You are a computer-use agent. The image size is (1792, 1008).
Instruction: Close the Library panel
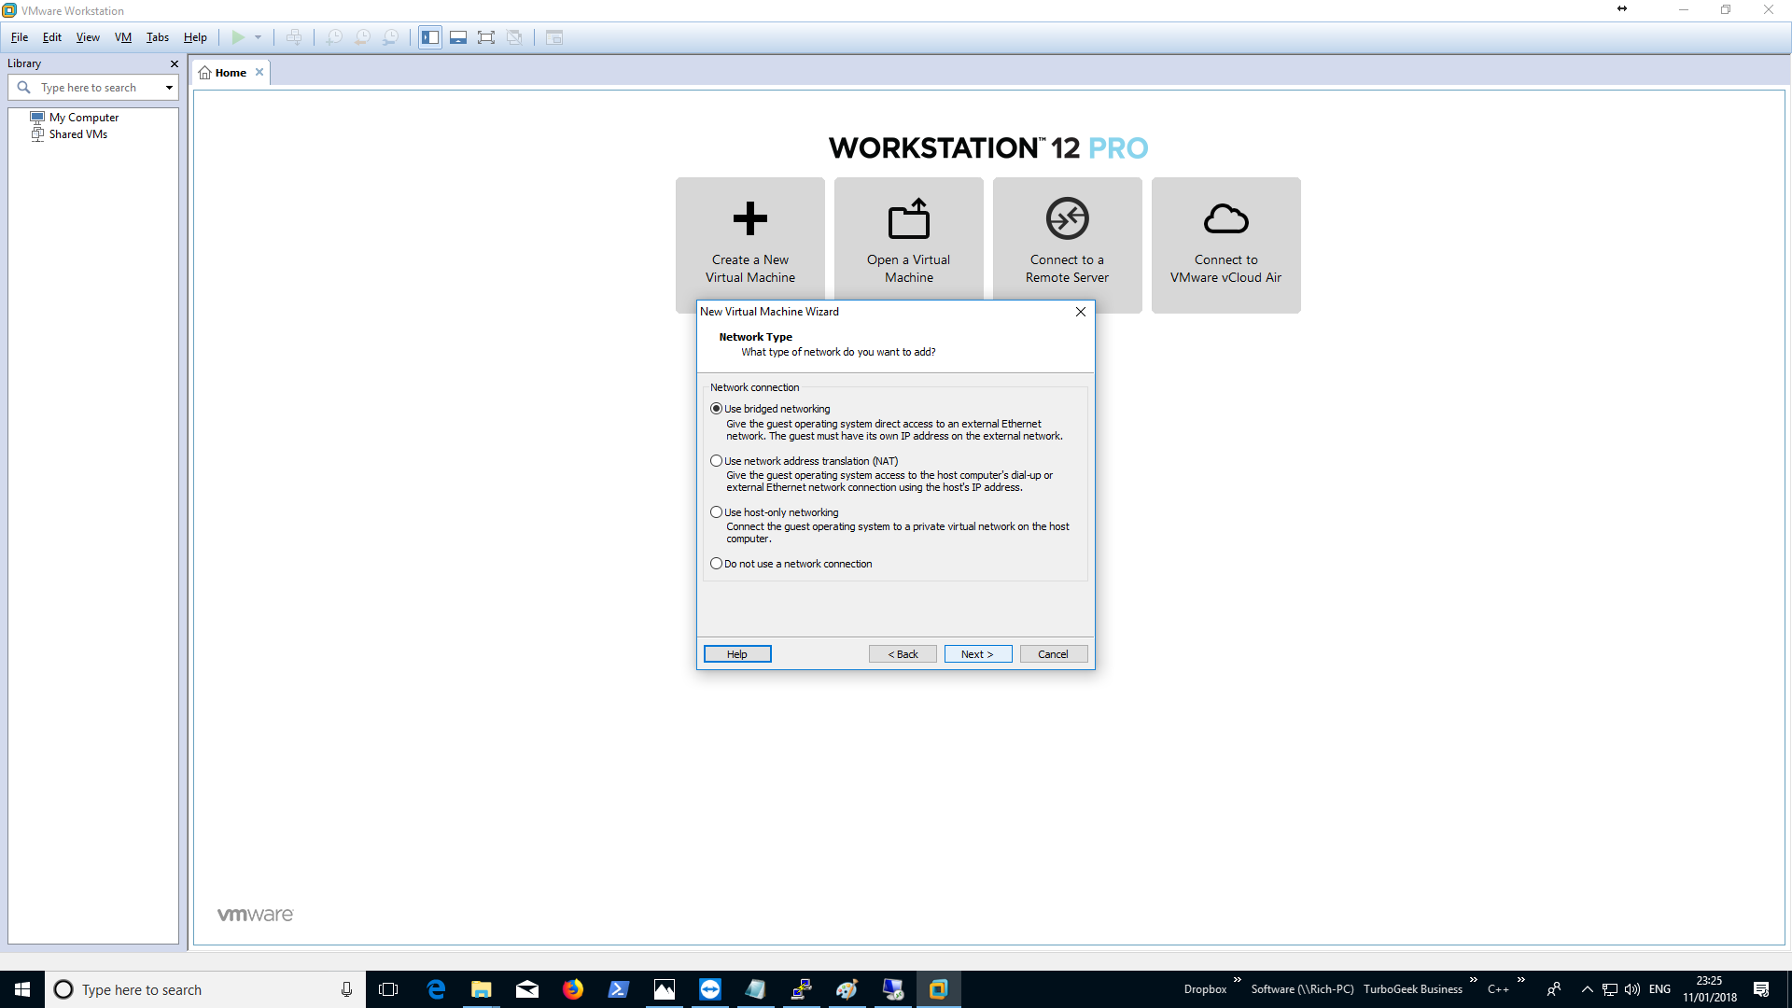coord(174,63)
